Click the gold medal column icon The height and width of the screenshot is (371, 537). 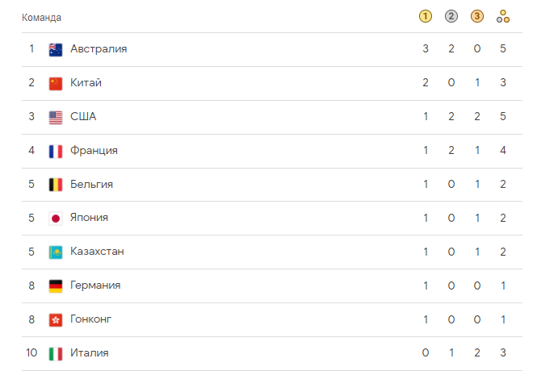click(x=426, y=16)
